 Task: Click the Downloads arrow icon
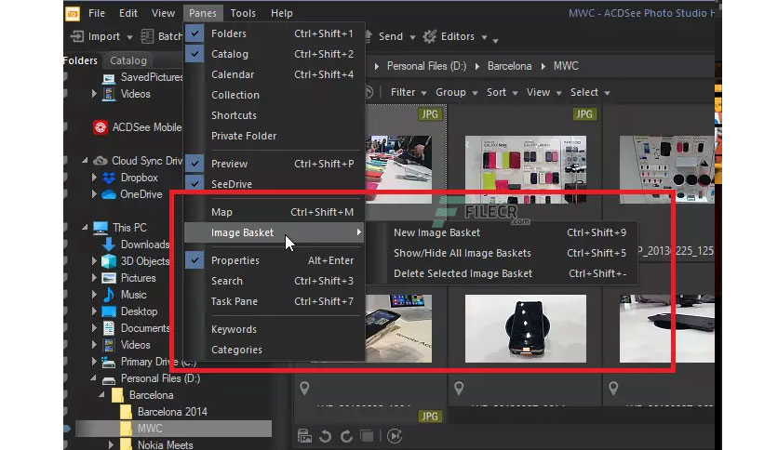tap(109, 245)
